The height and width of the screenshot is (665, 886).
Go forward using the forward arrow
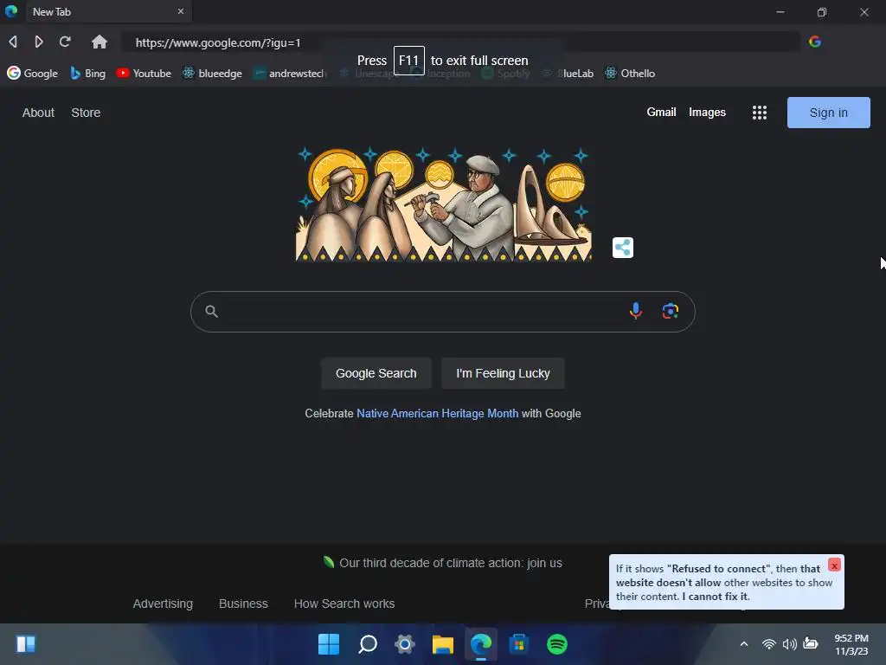tap(38, 42)
